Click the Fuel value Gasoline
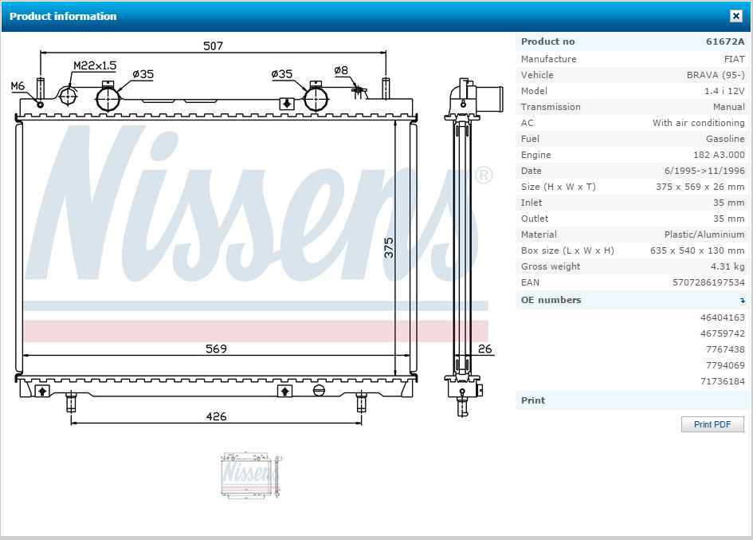 pyautogui.click(x=725, y=139)
